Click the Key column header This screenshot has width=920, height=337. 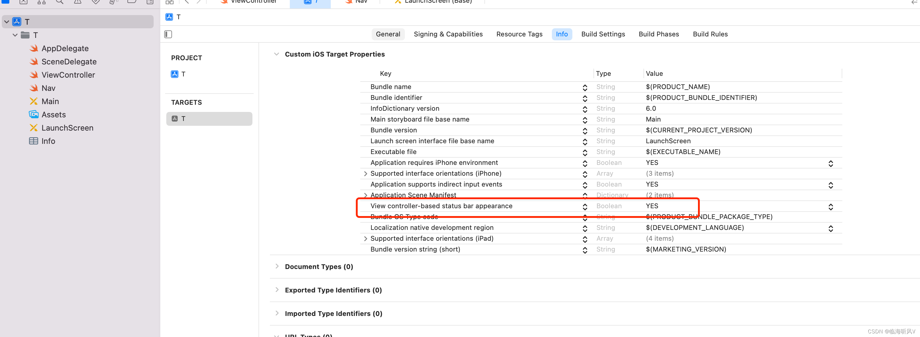385,73
